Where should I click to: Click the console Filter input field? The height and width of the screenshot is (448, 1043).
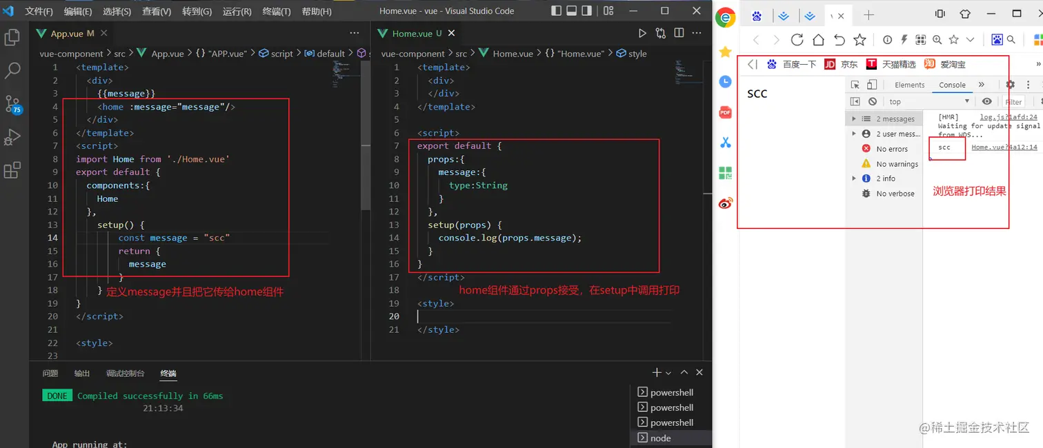[x=1014, y=101]
